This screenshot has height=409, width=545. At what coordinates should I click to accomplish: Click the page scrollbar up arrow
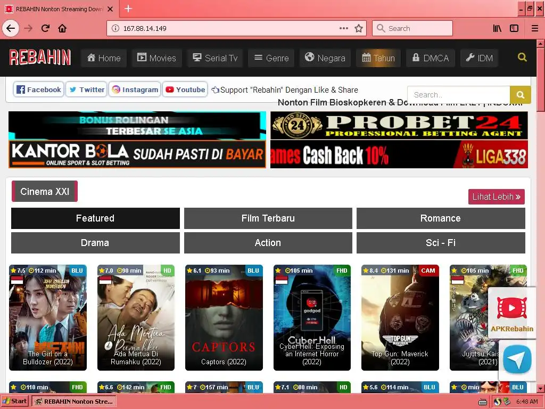(540, 44)
